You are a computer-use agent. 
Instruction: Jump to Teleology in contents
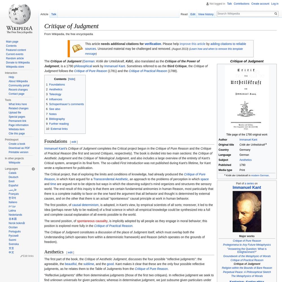point(55,94)
